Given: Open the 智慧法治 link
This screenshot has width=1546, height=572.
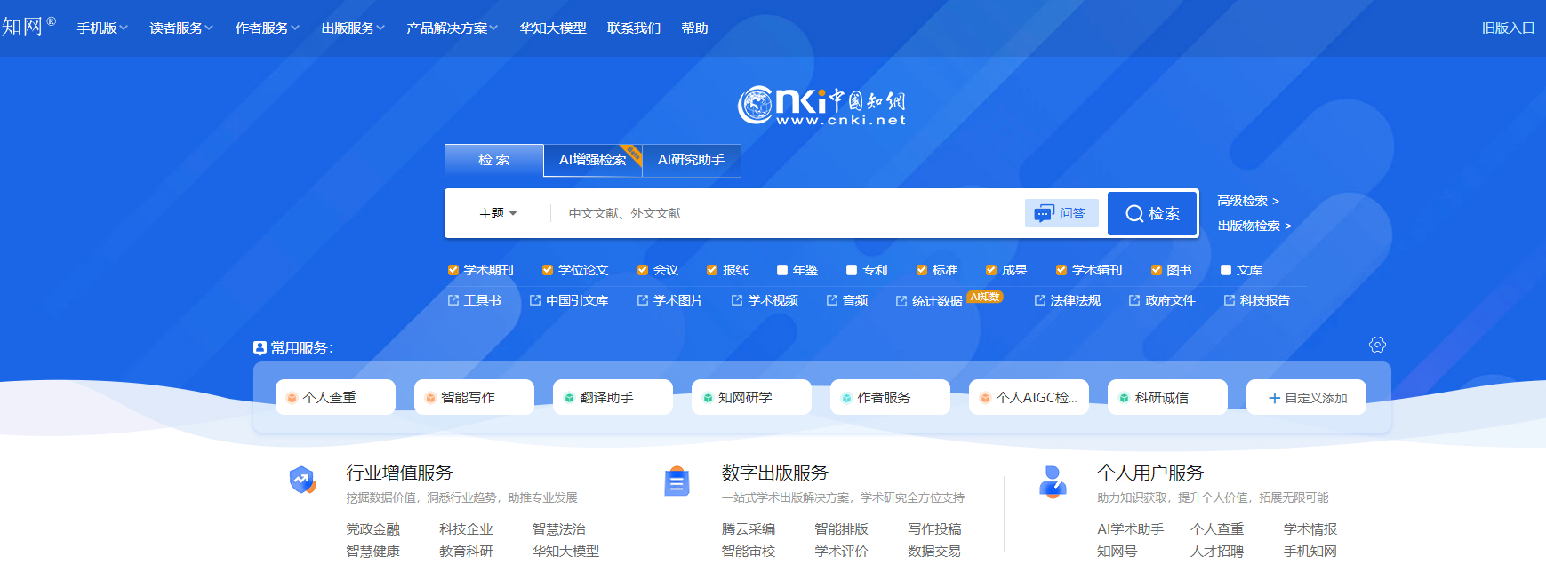Looking at the screenshot, I should [x=559, y=529].
